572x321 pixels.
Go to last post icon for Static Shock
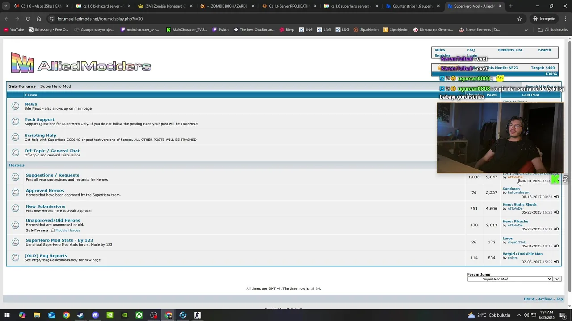point(556,212)
